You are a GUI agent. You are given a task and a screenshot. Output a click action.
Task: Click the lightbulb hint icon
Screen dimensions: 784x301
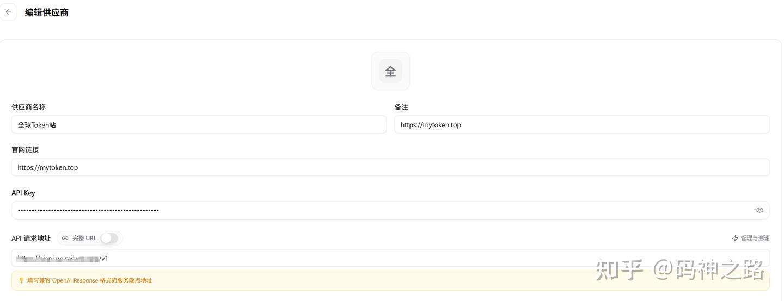pyautogui.click(x=21, y=281)
